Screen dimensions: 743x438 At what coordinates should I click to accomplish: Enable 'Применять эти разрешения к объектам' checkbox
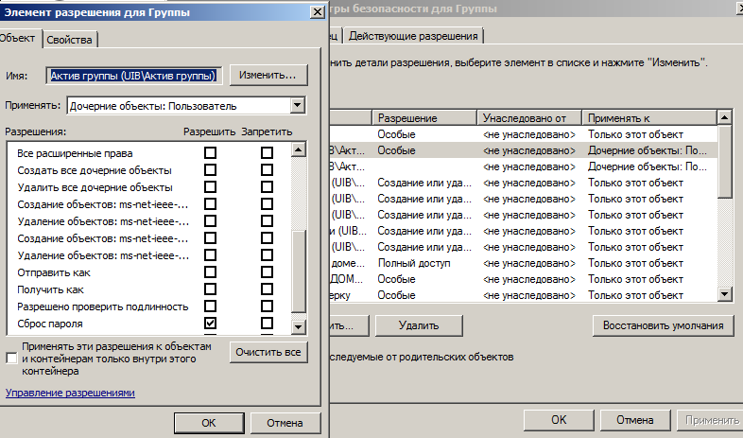11,359
